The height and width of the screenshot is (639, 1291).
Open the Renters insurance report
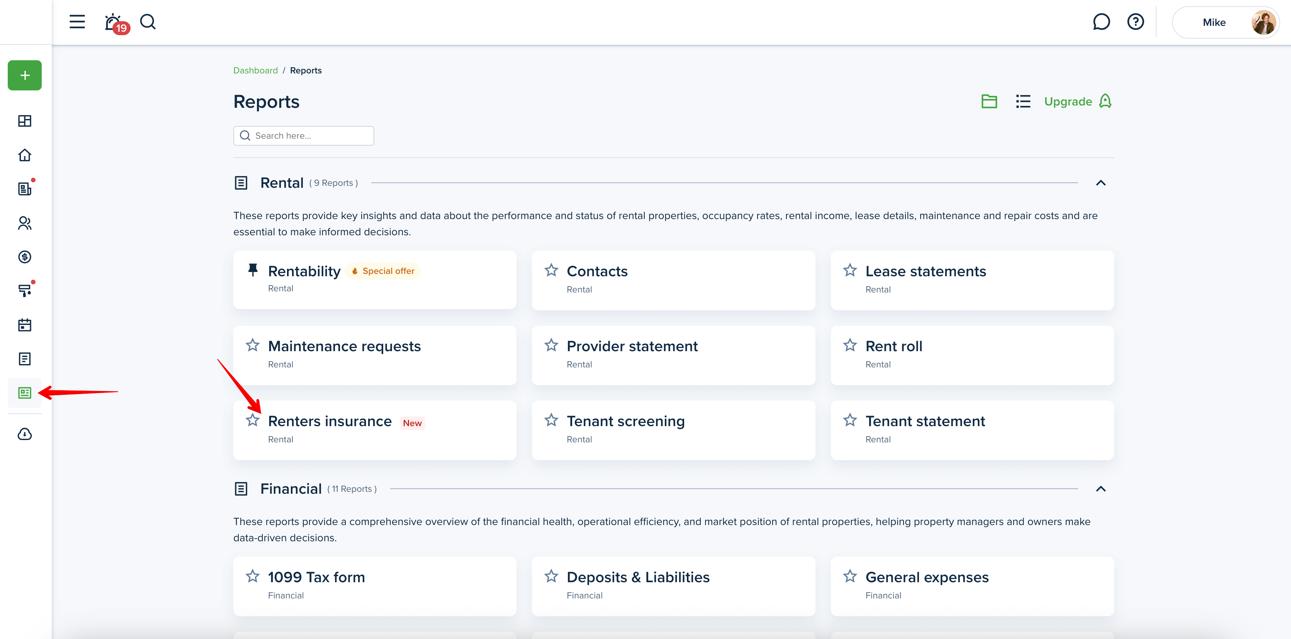(x=330, y=421)
